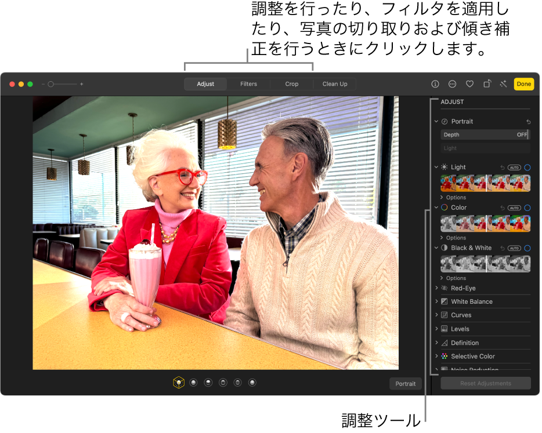Expand the Red-Eye section
The width and height of the screenshot is (542, 433).
(438, 289)
